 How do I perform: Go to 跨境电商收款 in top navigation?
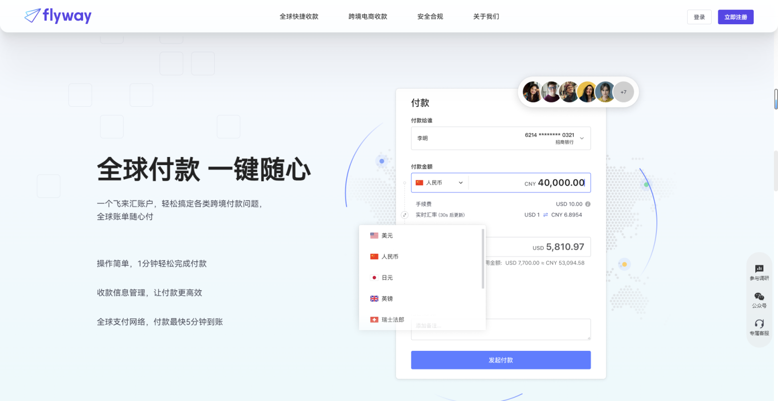368,17
